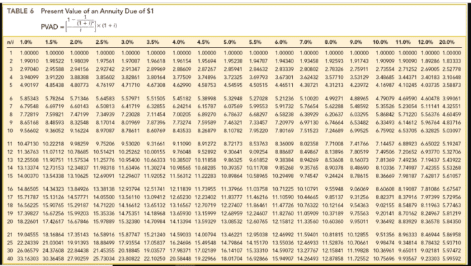The image size is (471, 266).
Task: Click cell value 33.16303 in row 40
Action: (x=28, y=259)
